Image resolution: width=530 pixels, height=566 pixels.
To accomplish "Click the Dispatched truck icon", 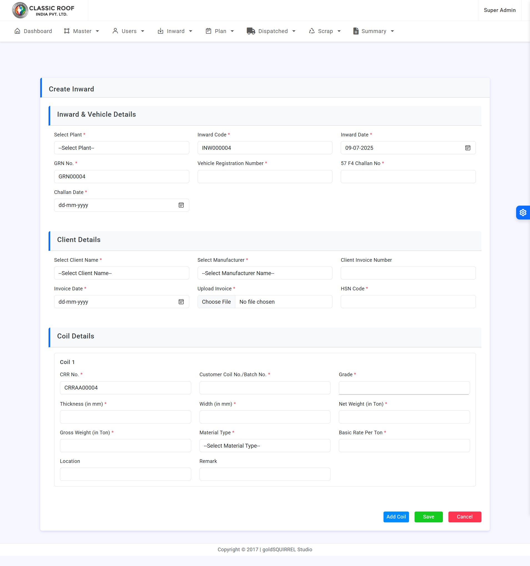I will [251, 31].
